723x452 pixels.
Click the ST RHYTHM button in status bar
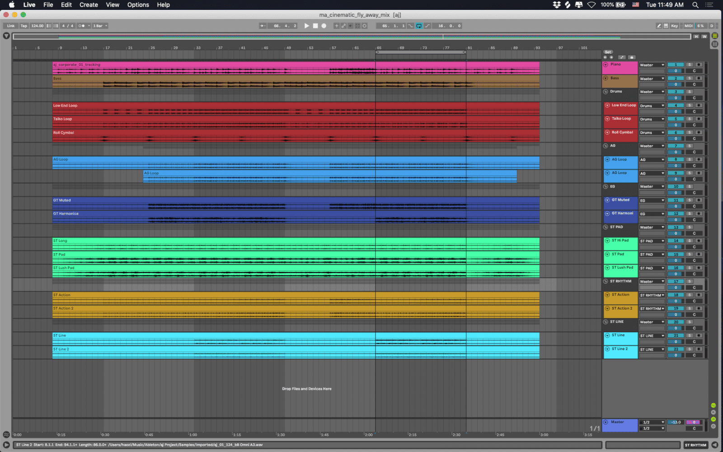695,445
